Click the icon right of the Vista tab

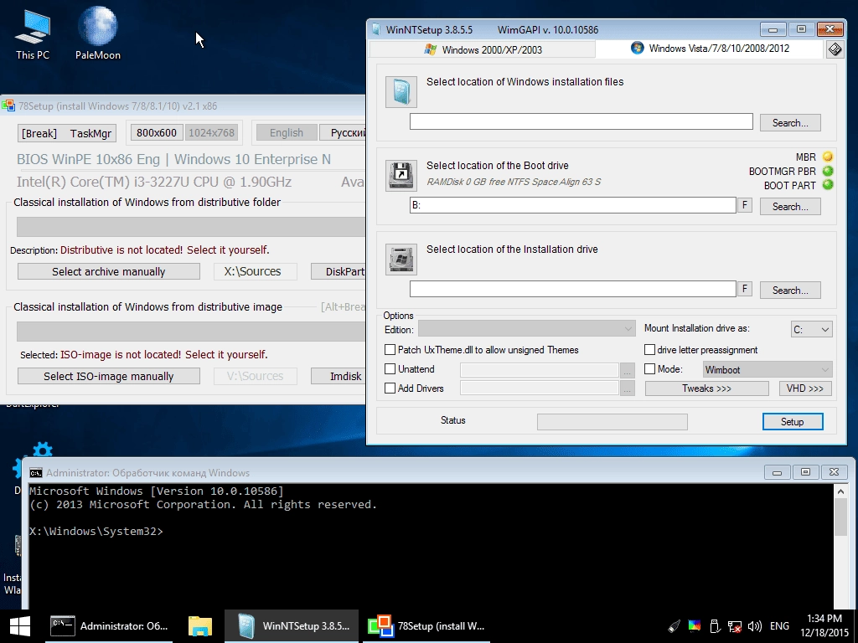pyautogui.click(x=835, y=49)
